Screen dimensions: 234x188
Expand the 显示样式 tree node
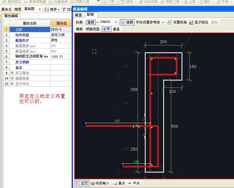pos(12,84)
